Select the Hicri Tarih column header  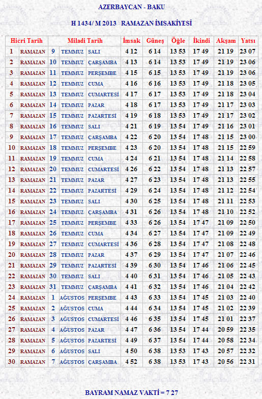[x=26, y=41]
